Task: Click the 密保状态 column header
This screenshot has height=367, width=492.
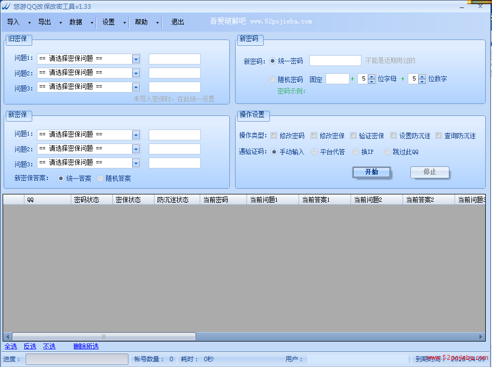Action: pos(133,200)
